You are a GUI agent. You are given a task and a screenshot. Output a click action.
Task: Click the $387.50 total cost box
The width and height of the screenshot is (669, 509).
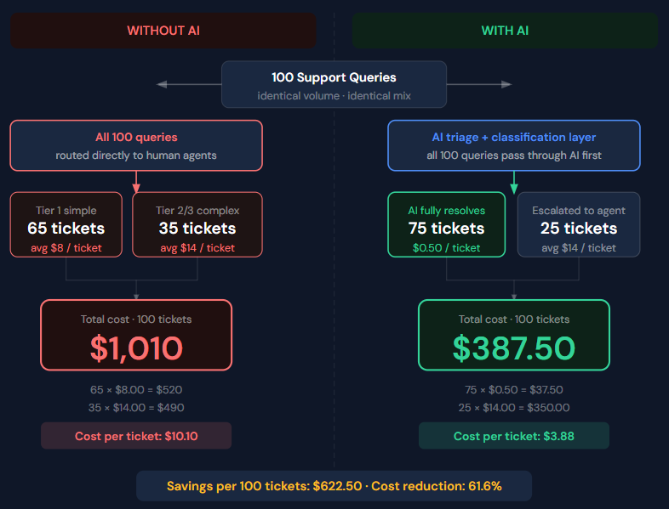coord(513,336)
